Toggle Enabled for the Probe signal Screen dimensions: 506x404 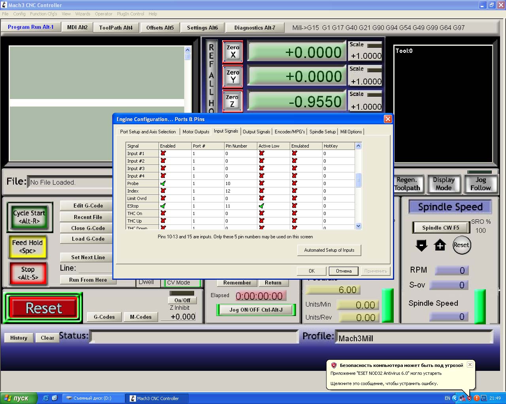[x=163, y=183]
